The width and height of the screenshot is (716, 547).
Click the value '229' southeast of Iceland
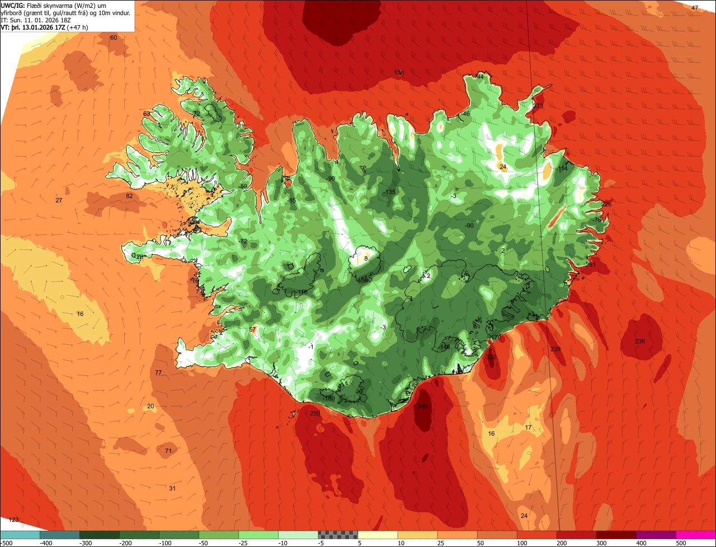pyautogui.click(x=555, y=349)
